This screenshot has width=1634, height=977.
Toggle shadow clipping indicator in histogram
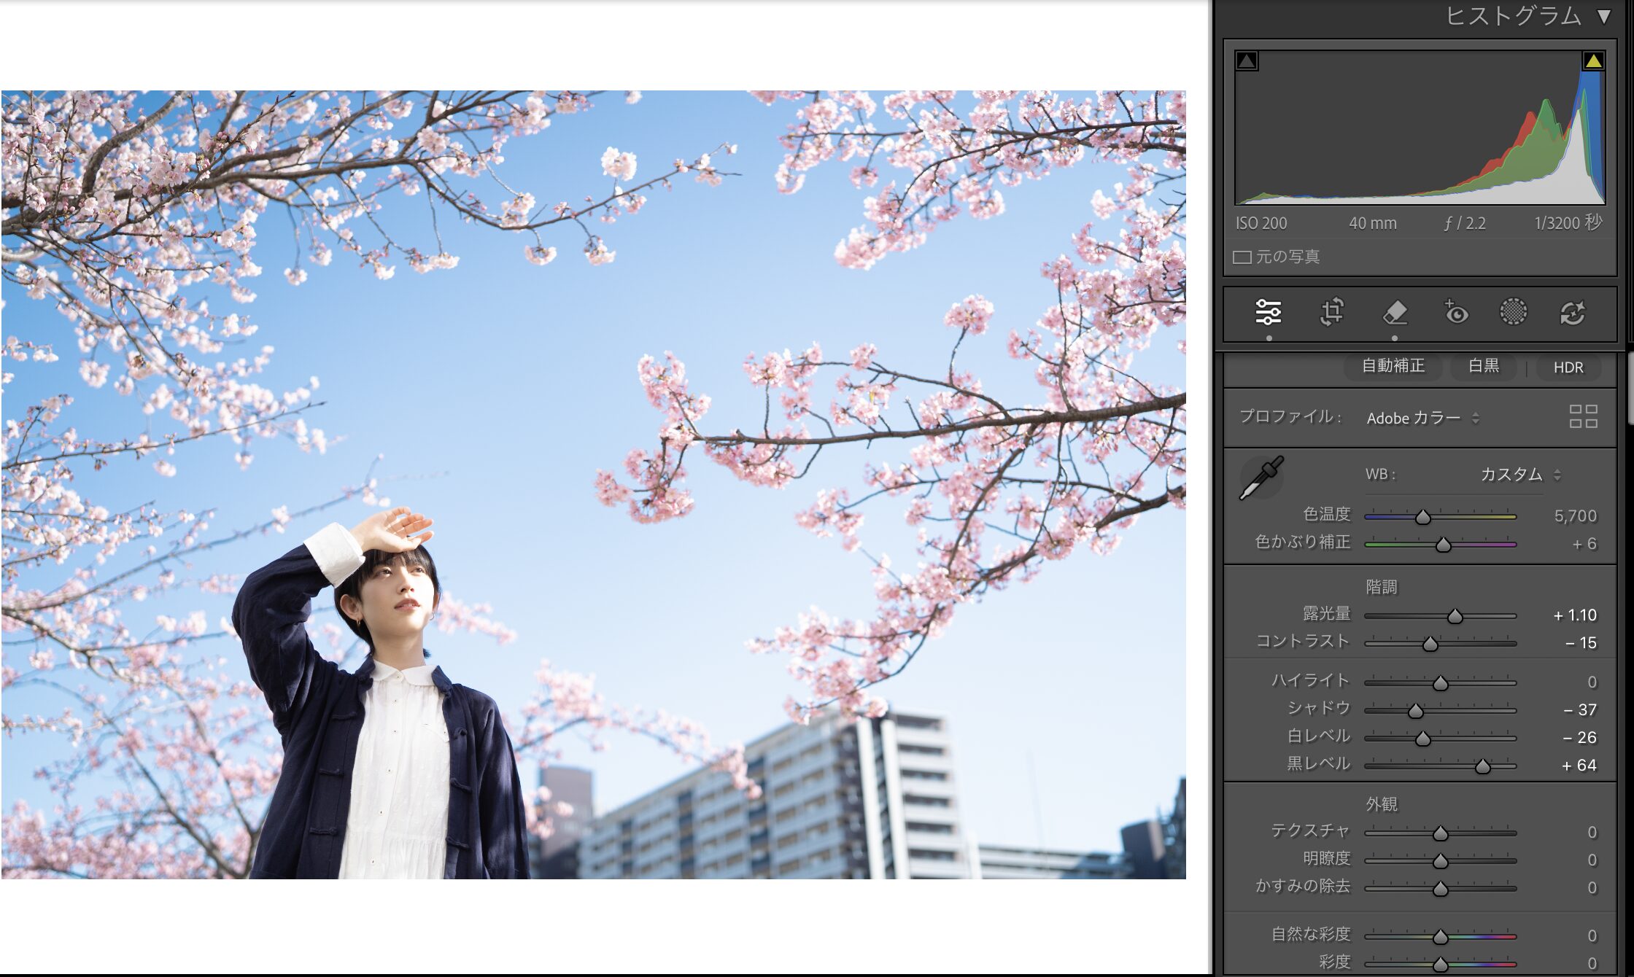(1247, 61)
